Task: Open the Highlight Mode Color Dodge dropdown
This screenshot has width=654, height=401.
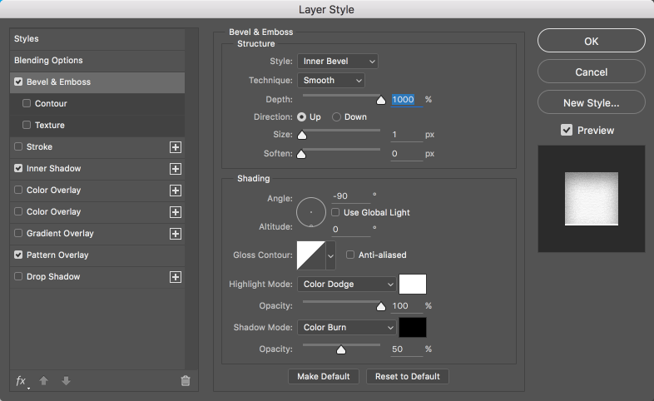Action: (x=347, y=285)
